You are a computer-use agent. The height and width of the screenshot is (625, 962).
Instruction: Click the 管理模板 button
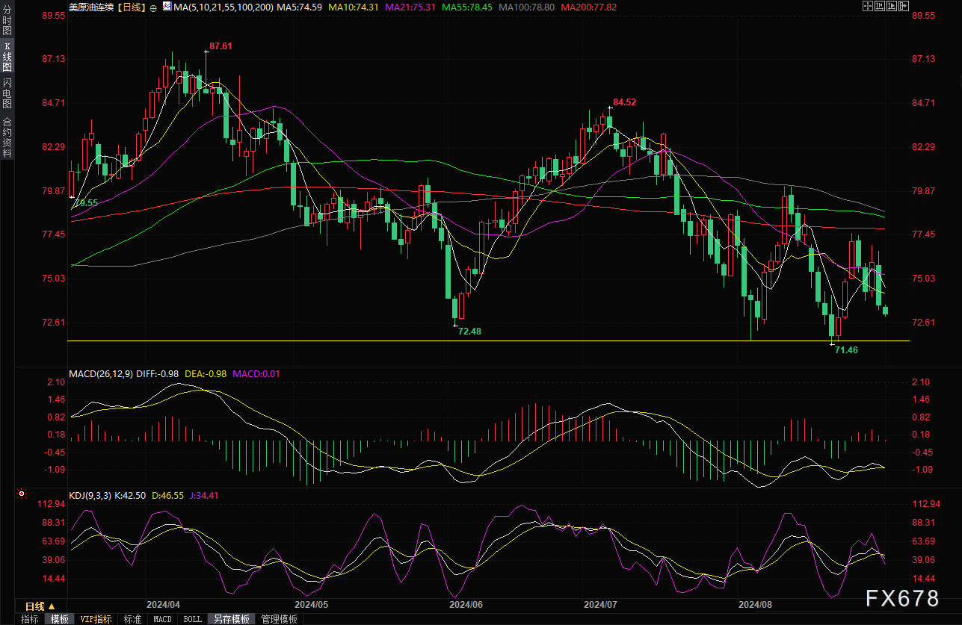(x=279, y=619)
